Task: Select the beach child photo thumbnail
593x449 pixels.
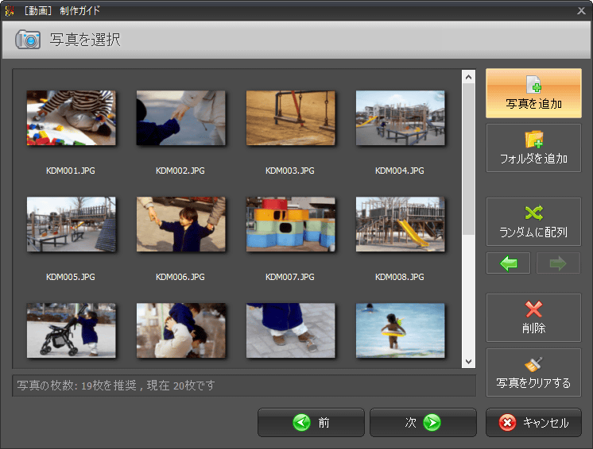Action: pyautogui.click(x=400, y=330)
